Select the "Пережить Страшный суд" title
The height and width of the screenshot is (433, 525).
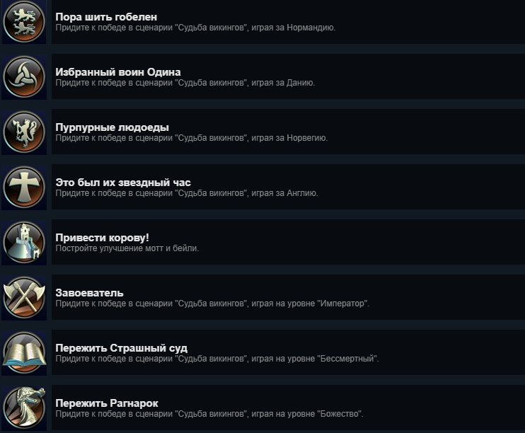122,348
